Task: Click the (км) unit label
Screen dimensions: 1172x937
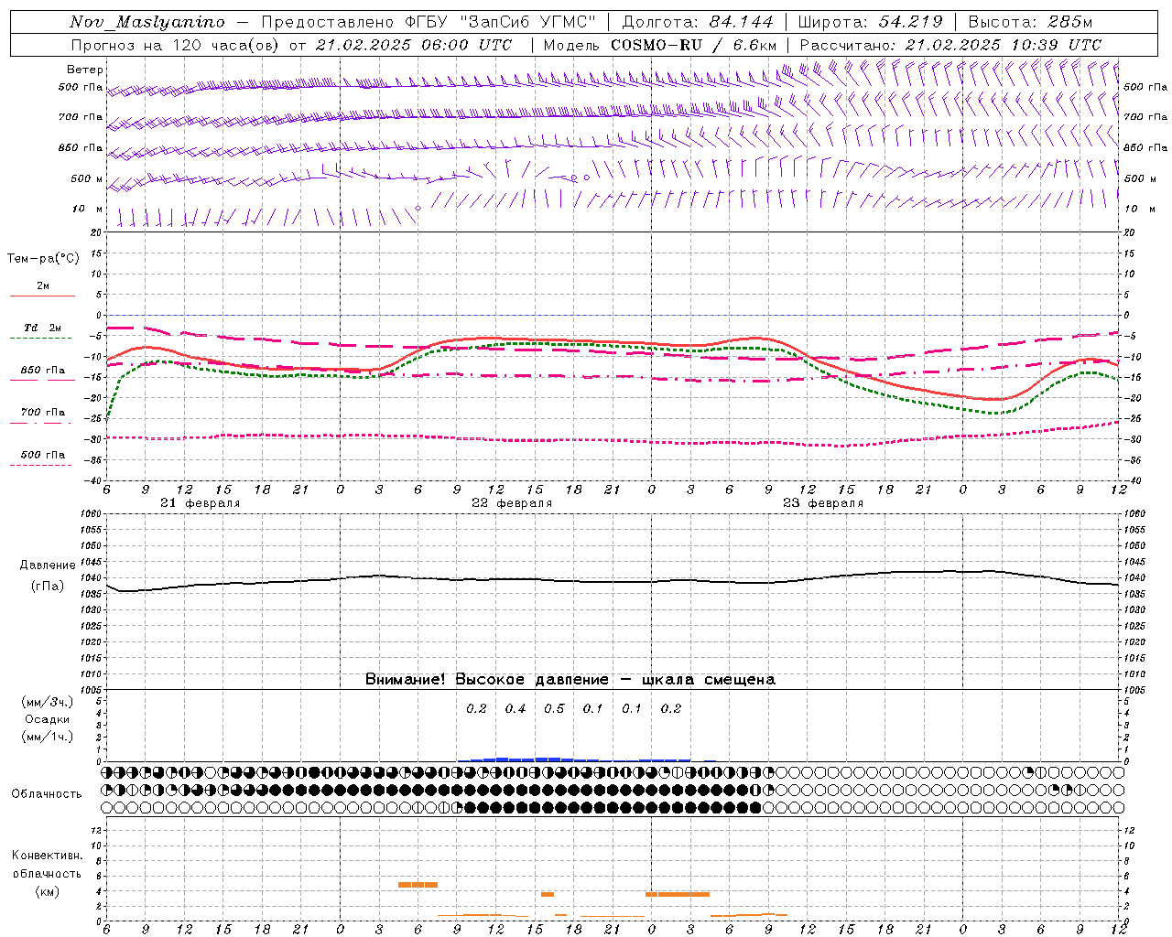Action: (x=48, y=891)
